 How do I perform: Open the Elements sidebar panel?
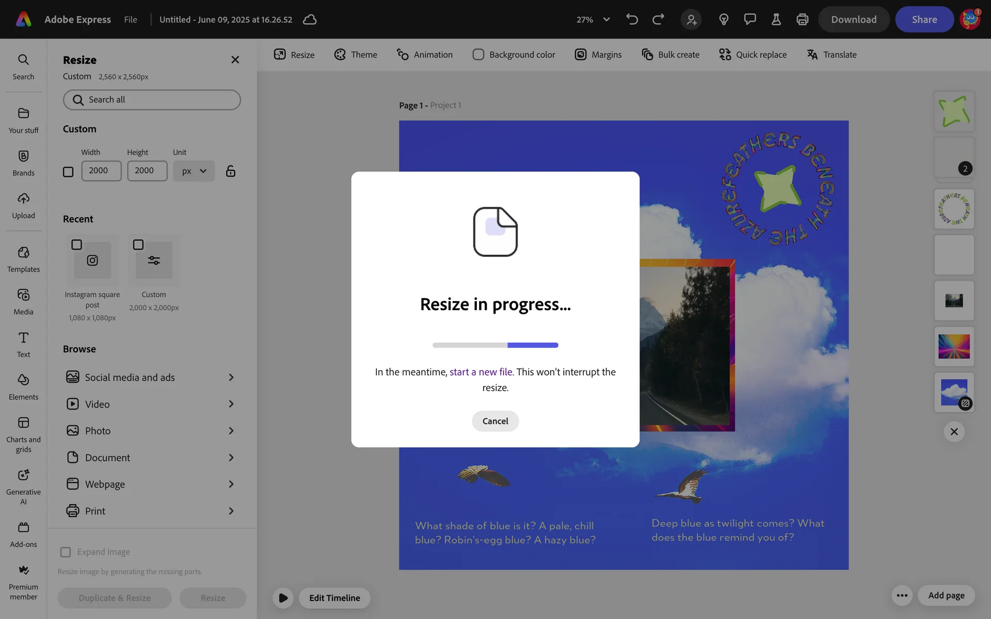pyautogui.click(x=23, y=387)
